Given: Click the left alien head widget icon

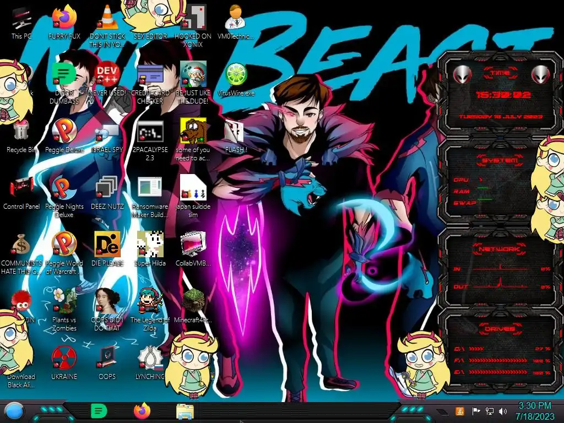Looking at the screenshot, I should (x=463, y=75).
